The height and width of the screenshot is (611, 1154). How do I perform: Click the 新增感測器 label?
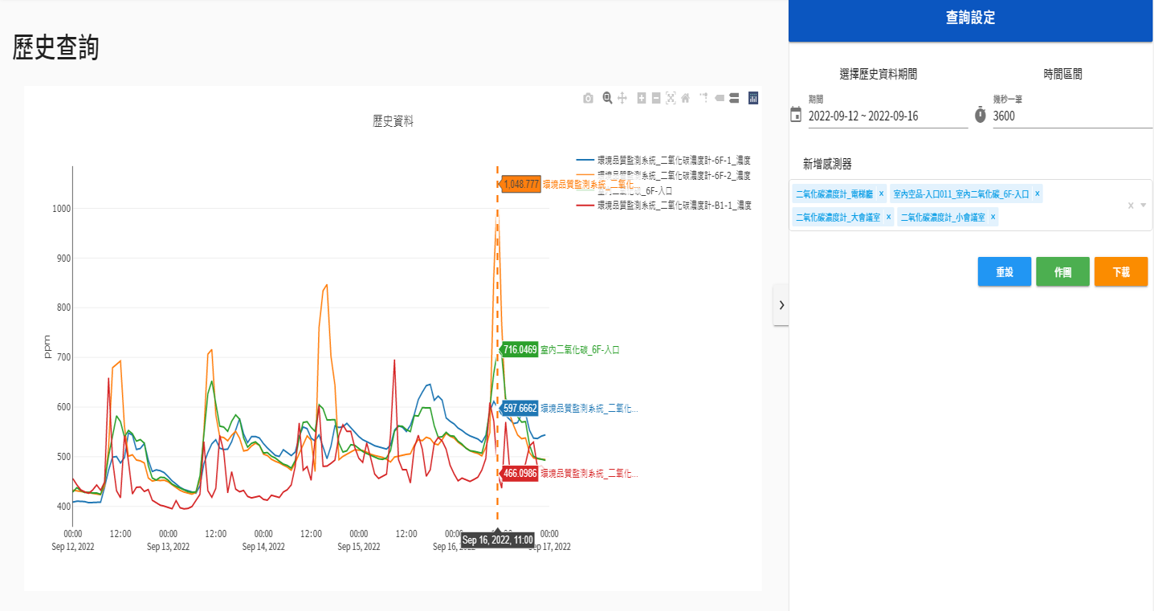(x=827, y=164)
